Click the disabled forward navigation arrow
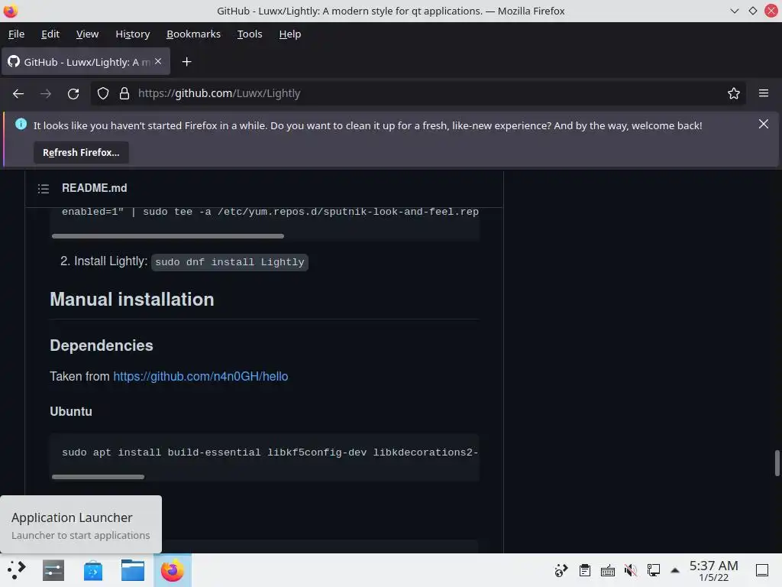The height and width of the screenshot is (587, 782). (45, 93)
